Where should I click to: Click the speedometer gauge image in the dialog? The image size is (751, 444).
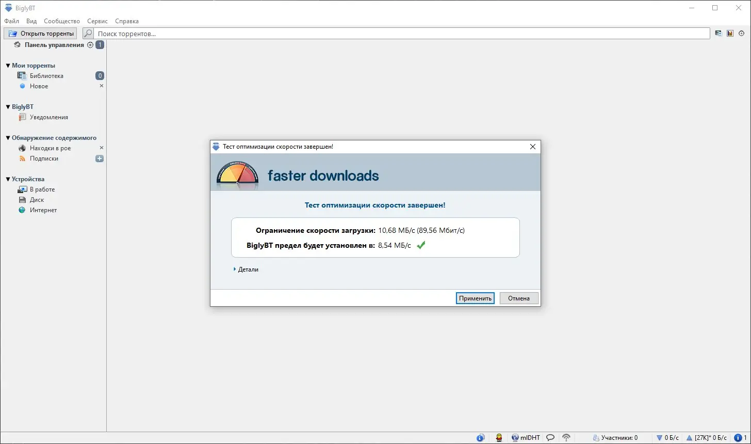coord(237,175)
